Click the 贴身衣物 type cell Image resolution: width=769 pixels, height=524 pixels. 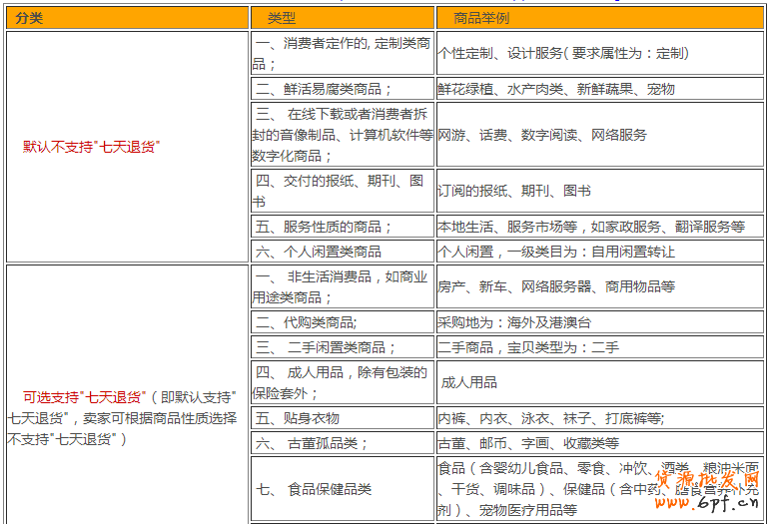coord(342,418)
